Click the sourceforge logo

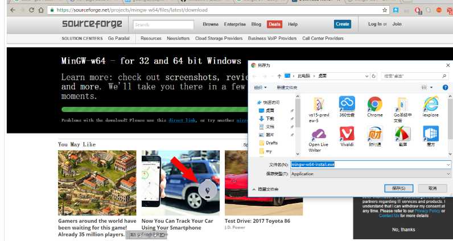pyautogui.click(x=92, y=24)
